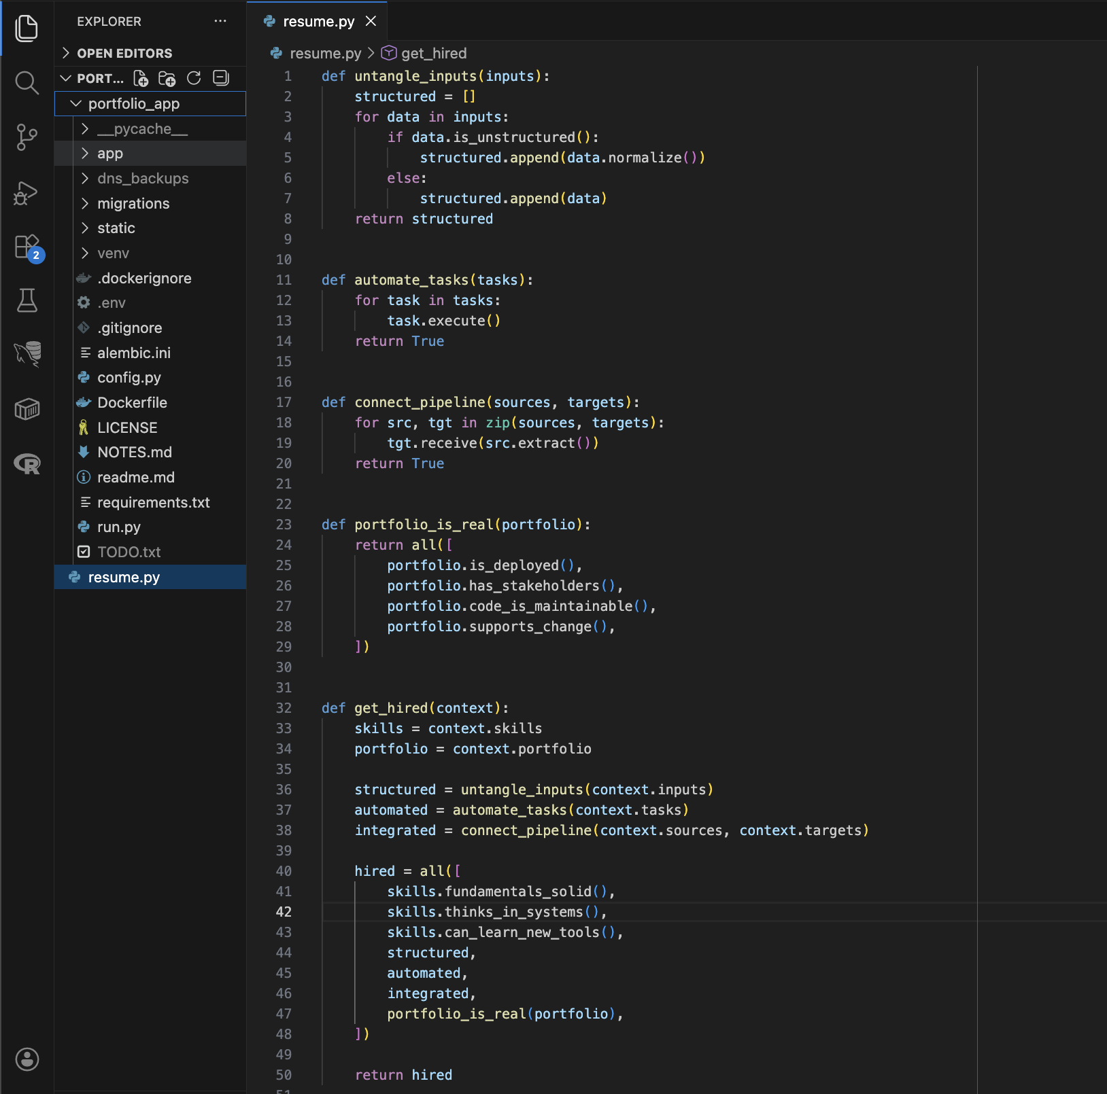This screenshot has width=1107, height=1094.
Task: Open config.py from the file tree
Action: [x=129, y=378]
